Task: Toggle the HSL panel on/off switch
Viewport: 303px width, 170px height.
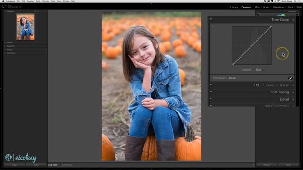Action: tap(211, 85)
